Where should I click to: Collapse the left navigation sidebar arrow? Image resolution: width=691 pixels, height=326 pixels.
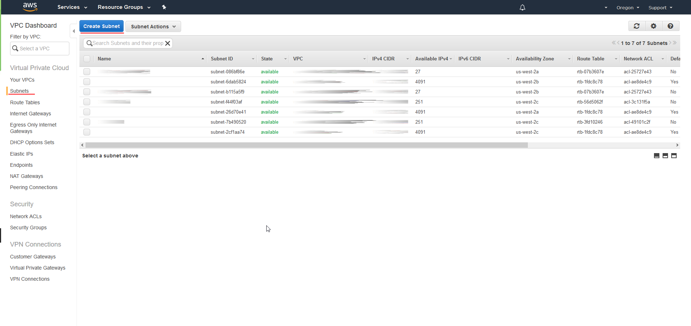coord(74,31)
